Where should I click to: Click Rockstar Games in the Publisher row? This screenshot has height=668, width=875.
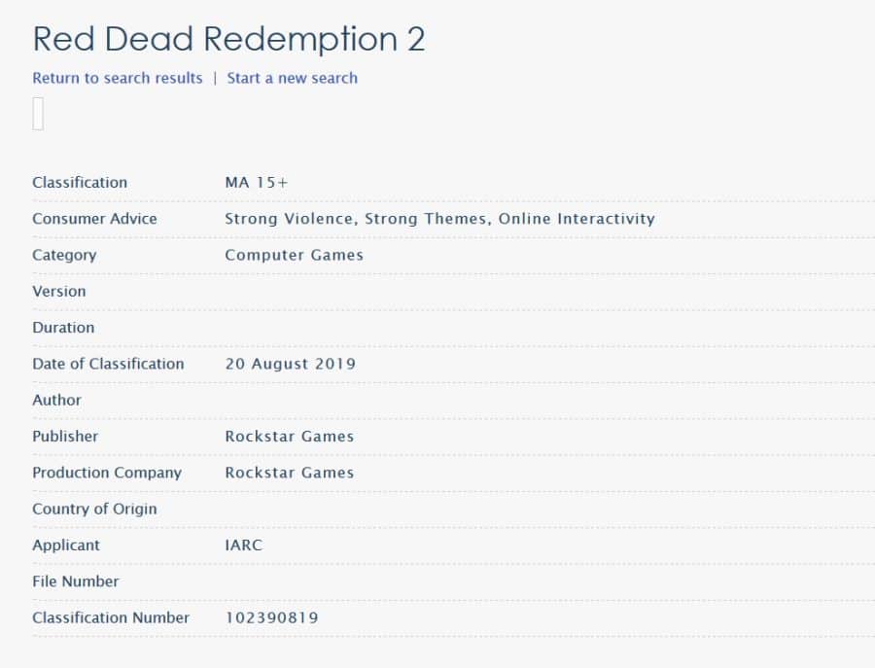289,437
